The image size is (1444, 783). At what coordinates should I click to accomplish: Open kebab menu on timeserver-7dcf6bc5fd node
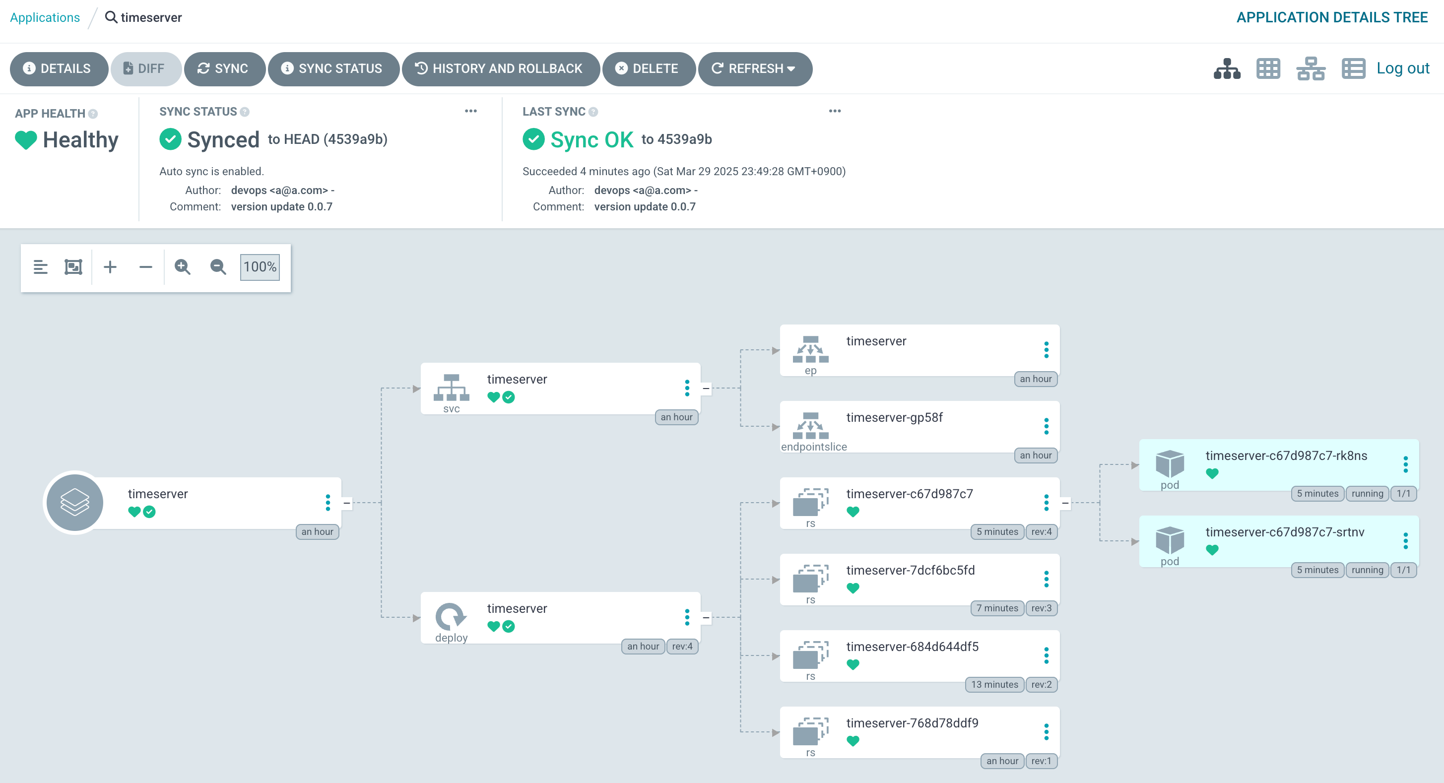pos(1047,579)
